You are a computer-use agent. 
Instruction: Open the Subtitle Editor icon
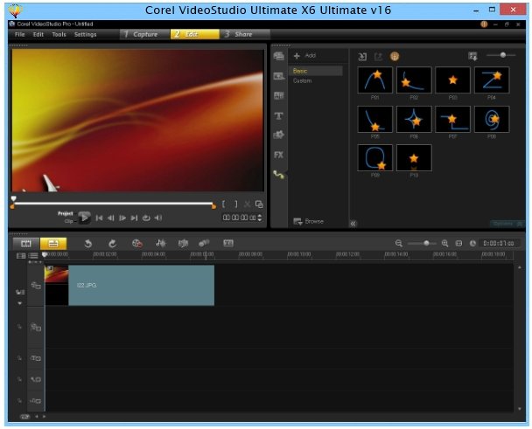[228, 243]
